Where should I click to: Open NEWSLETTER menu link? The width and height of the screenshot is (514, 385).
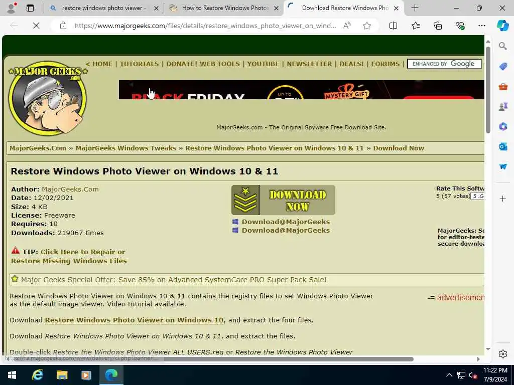click(309, 64)
